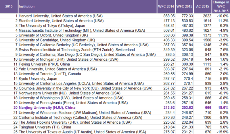Click Harvard's AC 2015 value 2622

click(x=202, y=16)
